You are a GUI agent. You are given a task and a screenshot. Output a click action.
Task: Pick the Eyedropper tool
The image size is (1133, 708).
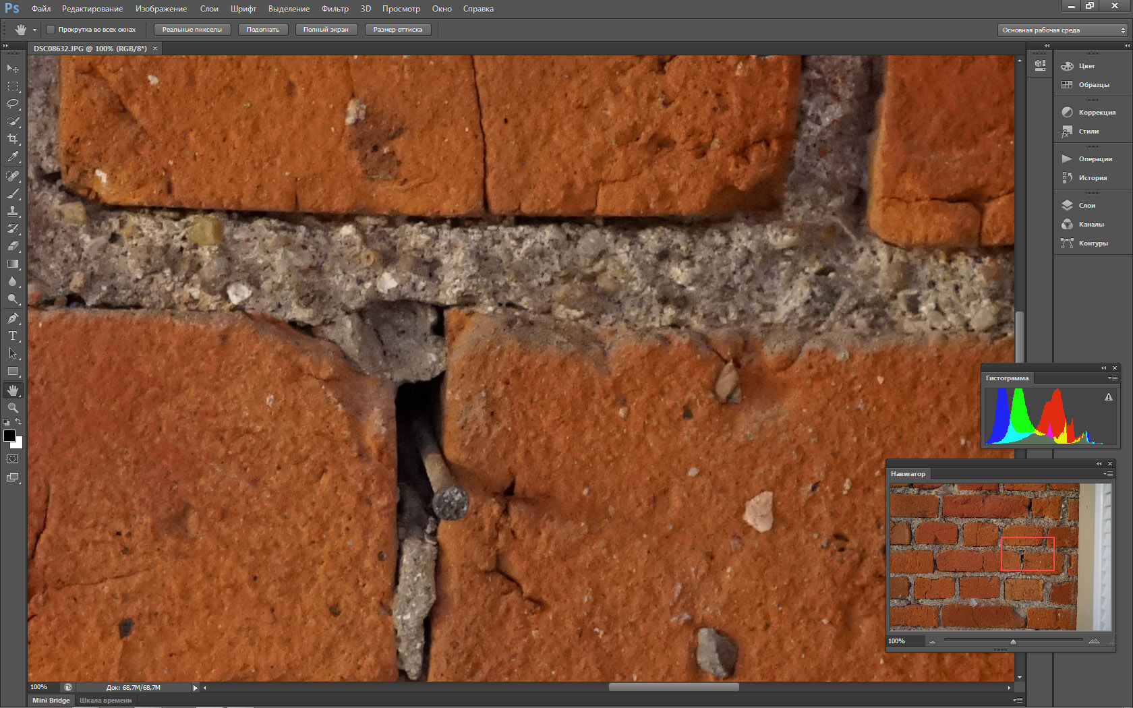13,156
